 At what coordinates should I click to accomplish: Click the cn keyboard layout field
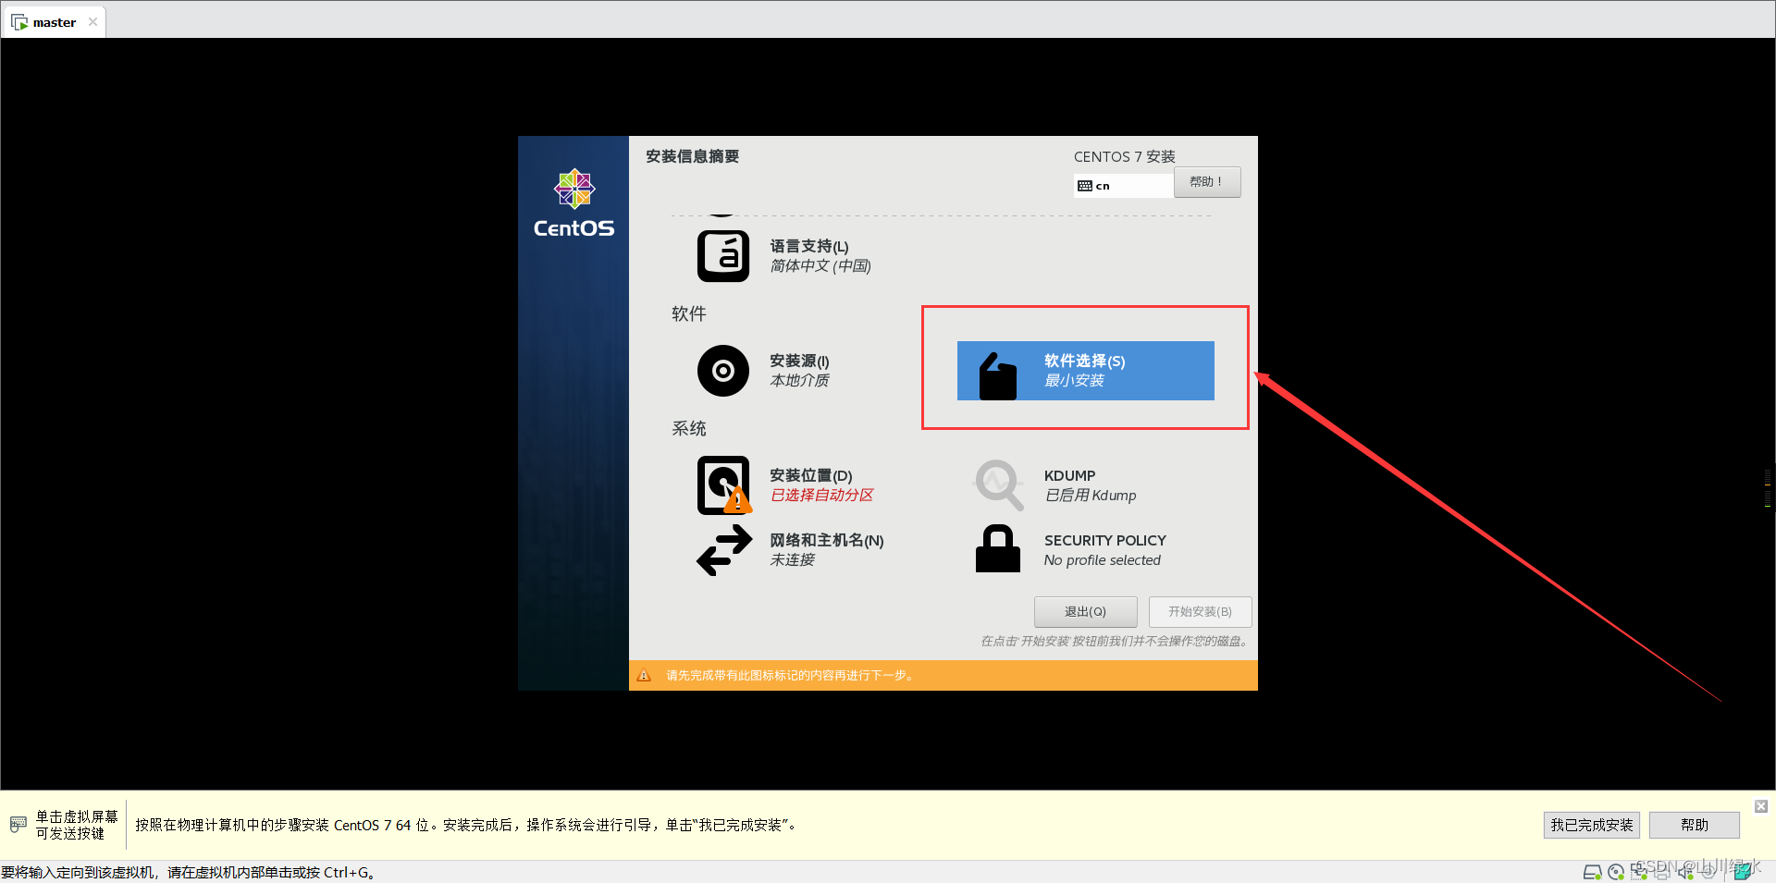click(x=1124, y=186)
